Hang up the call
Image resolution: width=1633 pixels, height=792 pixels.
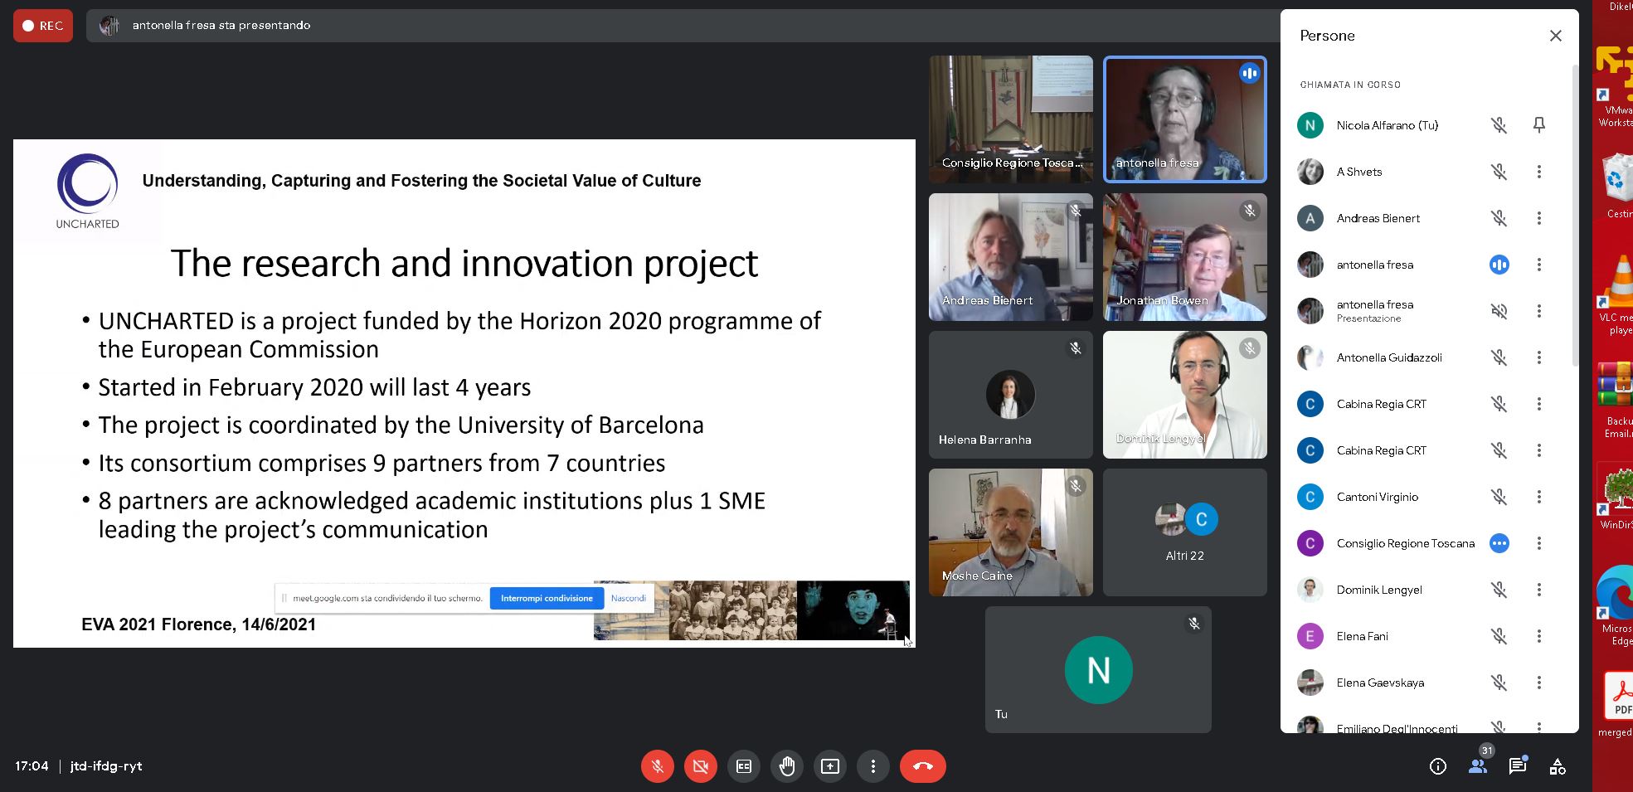tap(922, 766)
